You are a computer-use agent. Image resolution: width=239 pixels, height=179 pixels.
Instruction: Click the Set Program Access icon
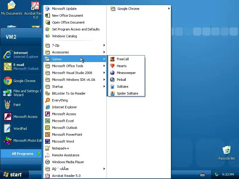48,29
